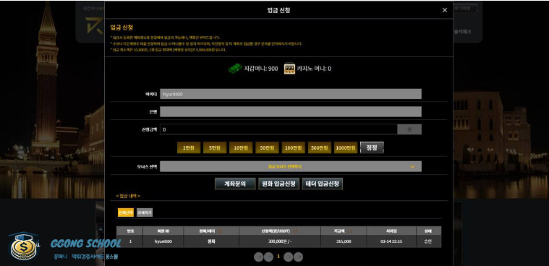Click the 처리일 column header
Image resolution: width=549 pixels, height=266 pixels.
tap(391, 231)
